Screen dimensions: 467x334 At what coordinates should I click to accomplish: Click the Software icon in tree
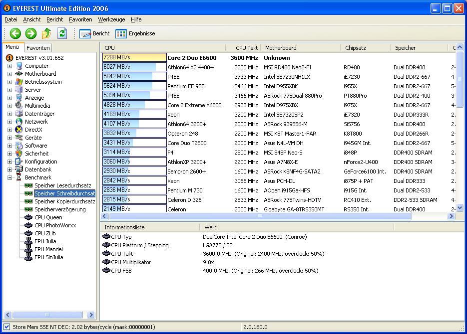click(19, 146)
